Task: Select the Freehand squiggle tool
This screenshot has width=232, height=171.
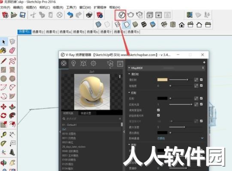Action: click(12, 61)
